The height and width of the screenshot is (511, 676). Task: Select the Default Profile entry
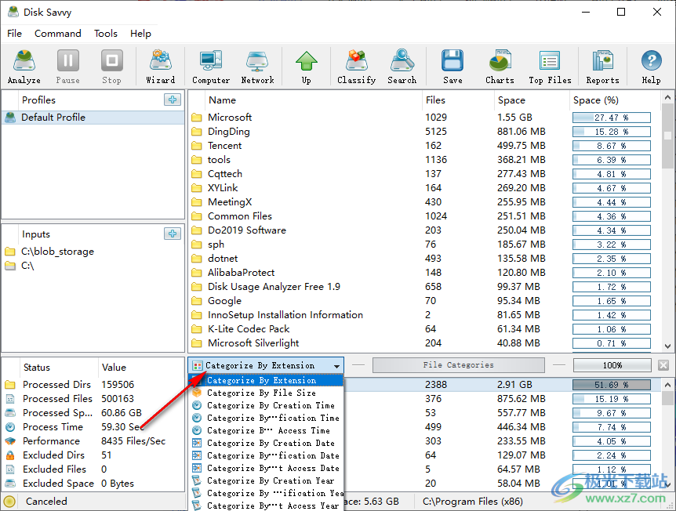click(93, 118)
